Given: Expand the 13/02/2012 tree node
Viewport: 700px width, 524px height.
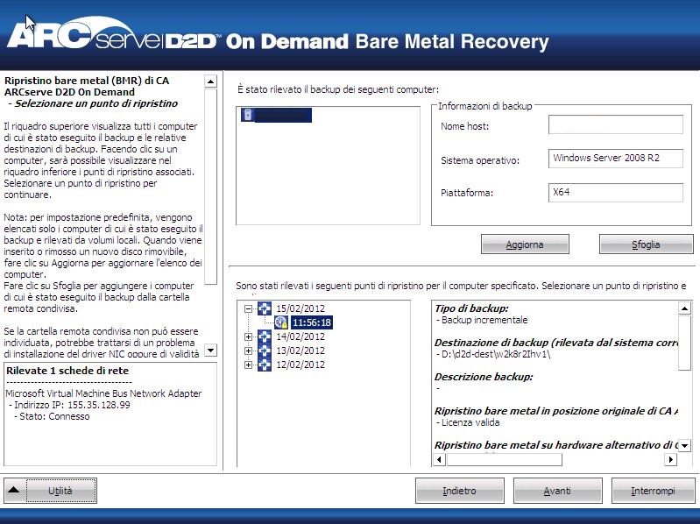Looking at the screenshot, I should click(249, 351).
